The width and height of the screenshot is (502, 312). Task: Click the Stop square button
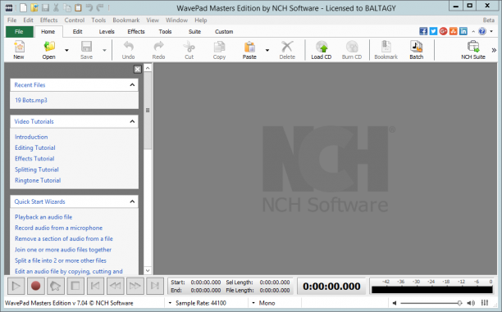75,286
